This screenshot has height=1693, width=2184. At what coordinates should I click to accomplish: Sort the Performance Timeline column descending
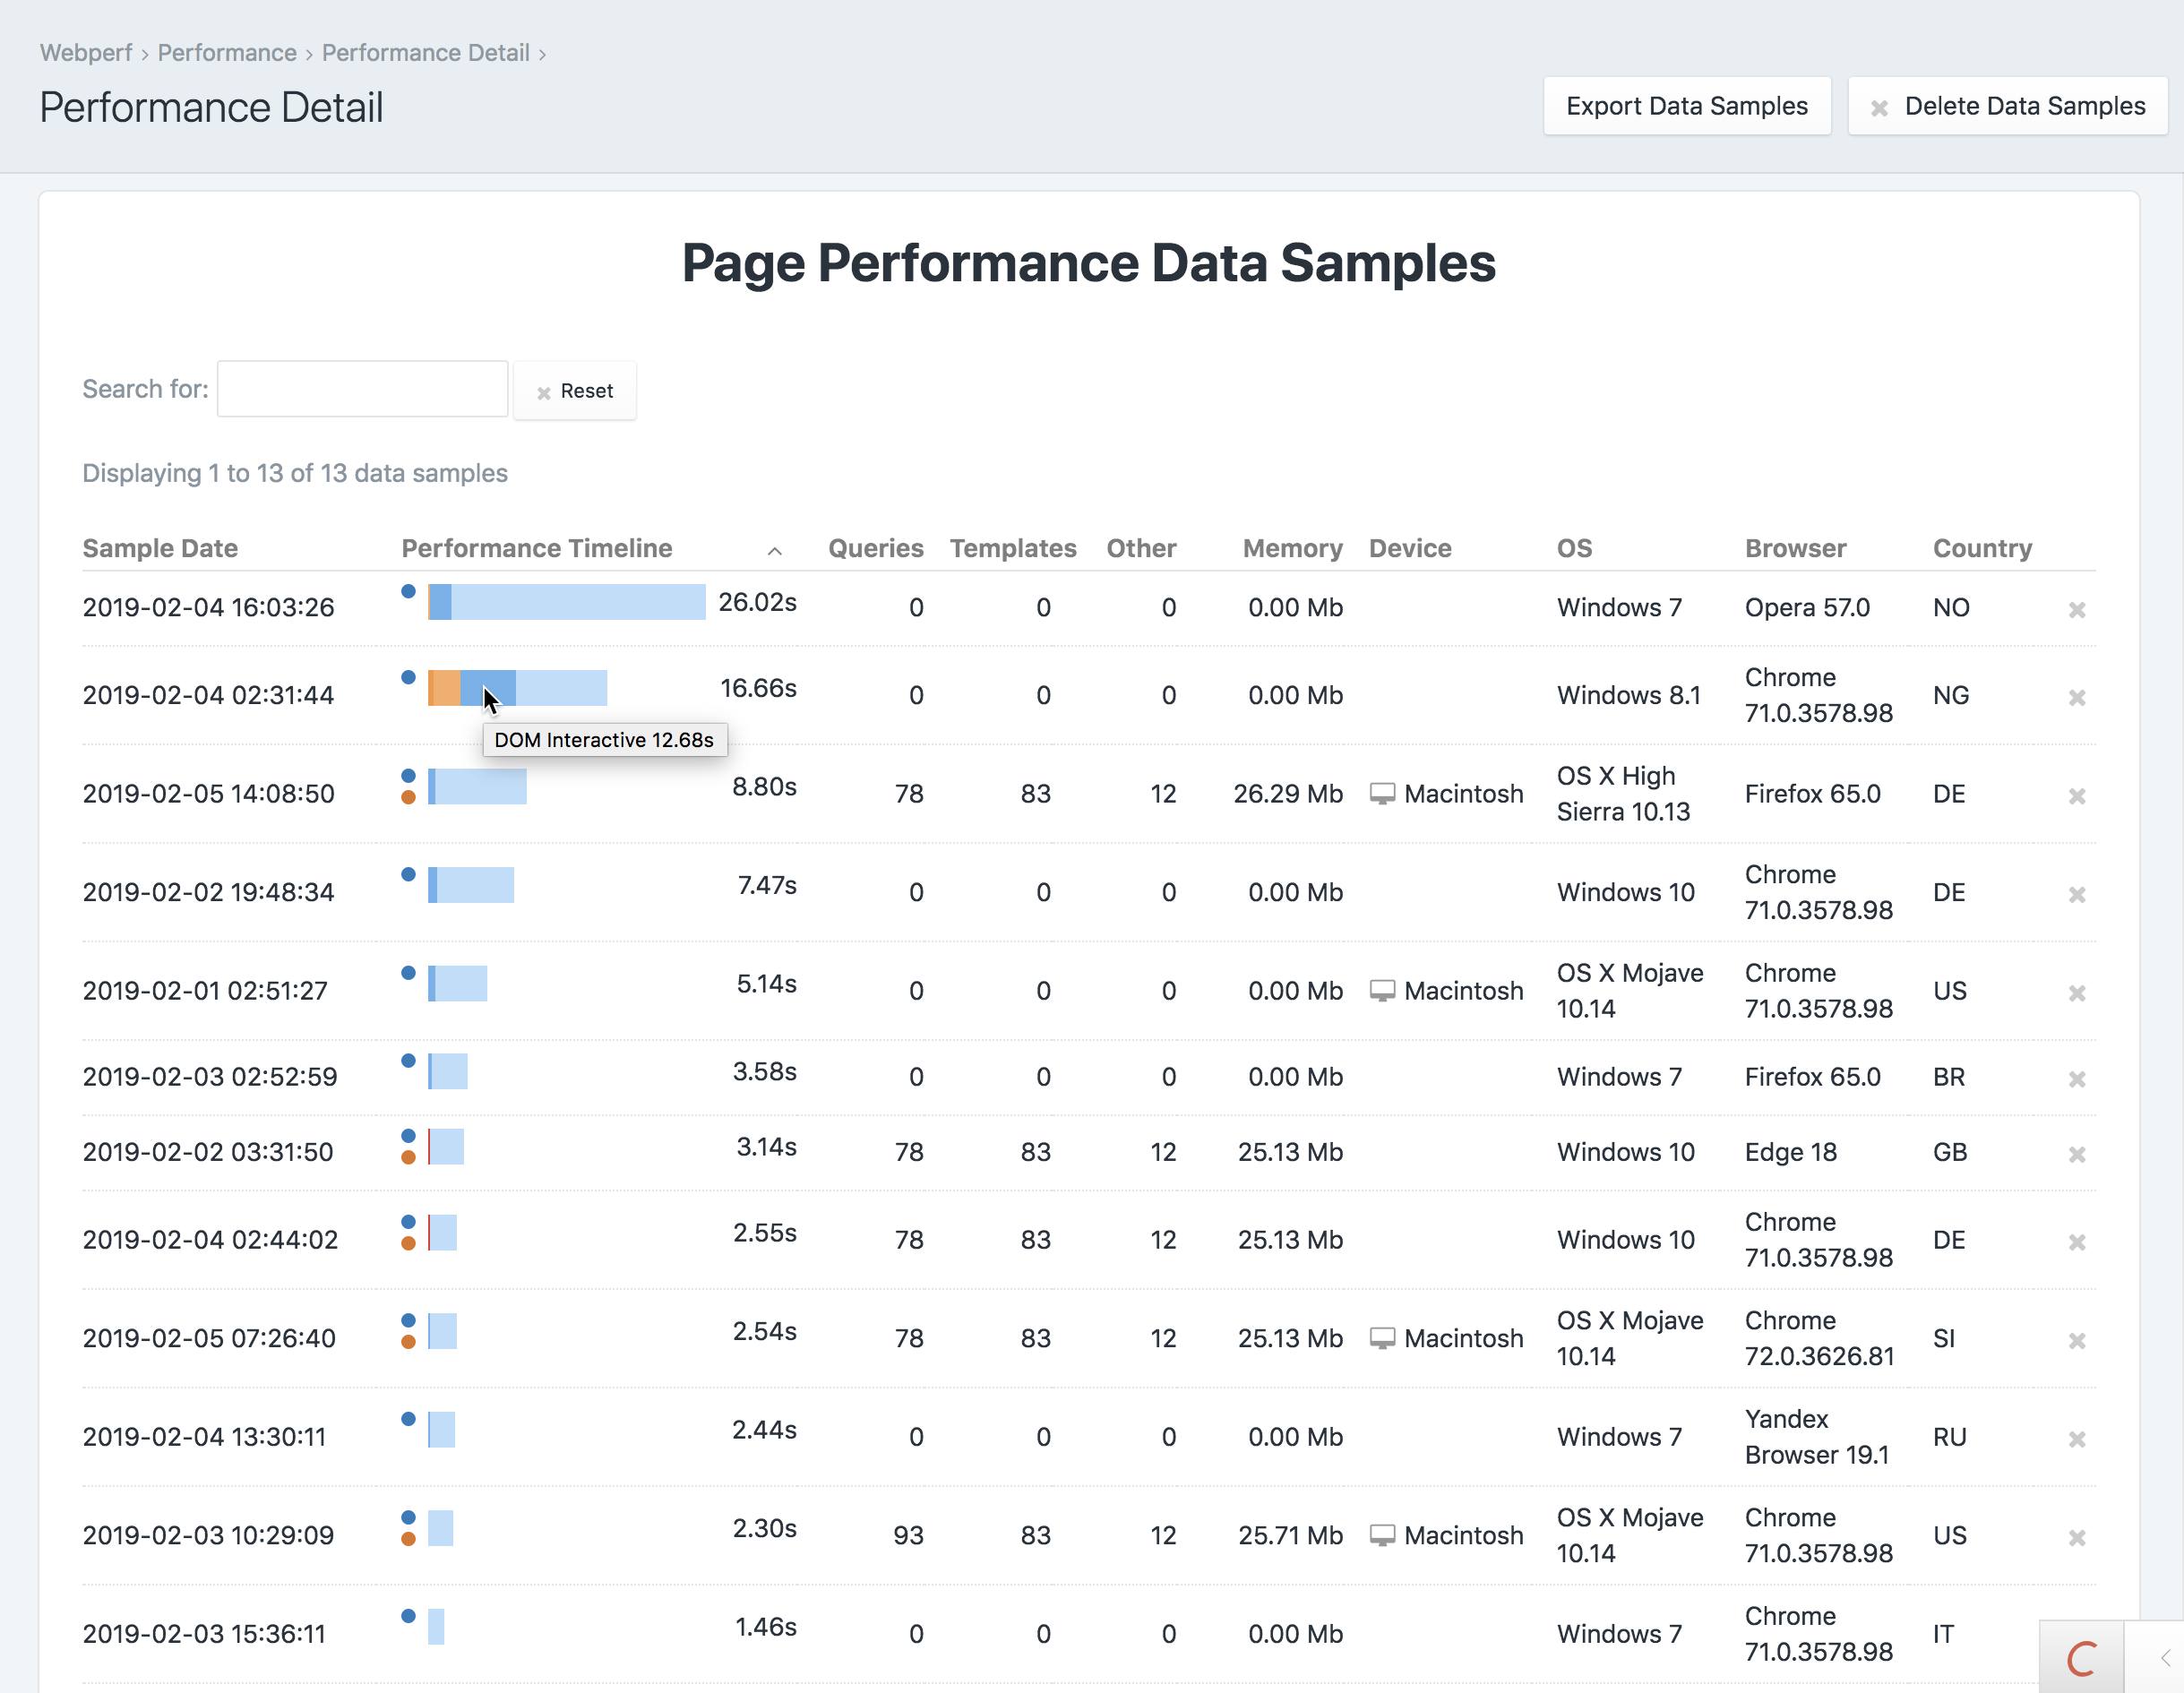coord(774,551)
